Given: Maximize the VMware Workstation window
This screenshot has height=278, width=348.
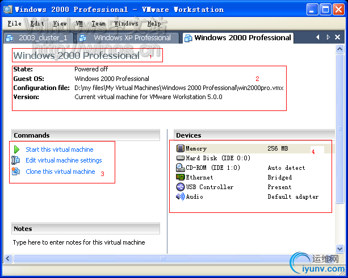Looking at the screenshot, I should point(325,10).
